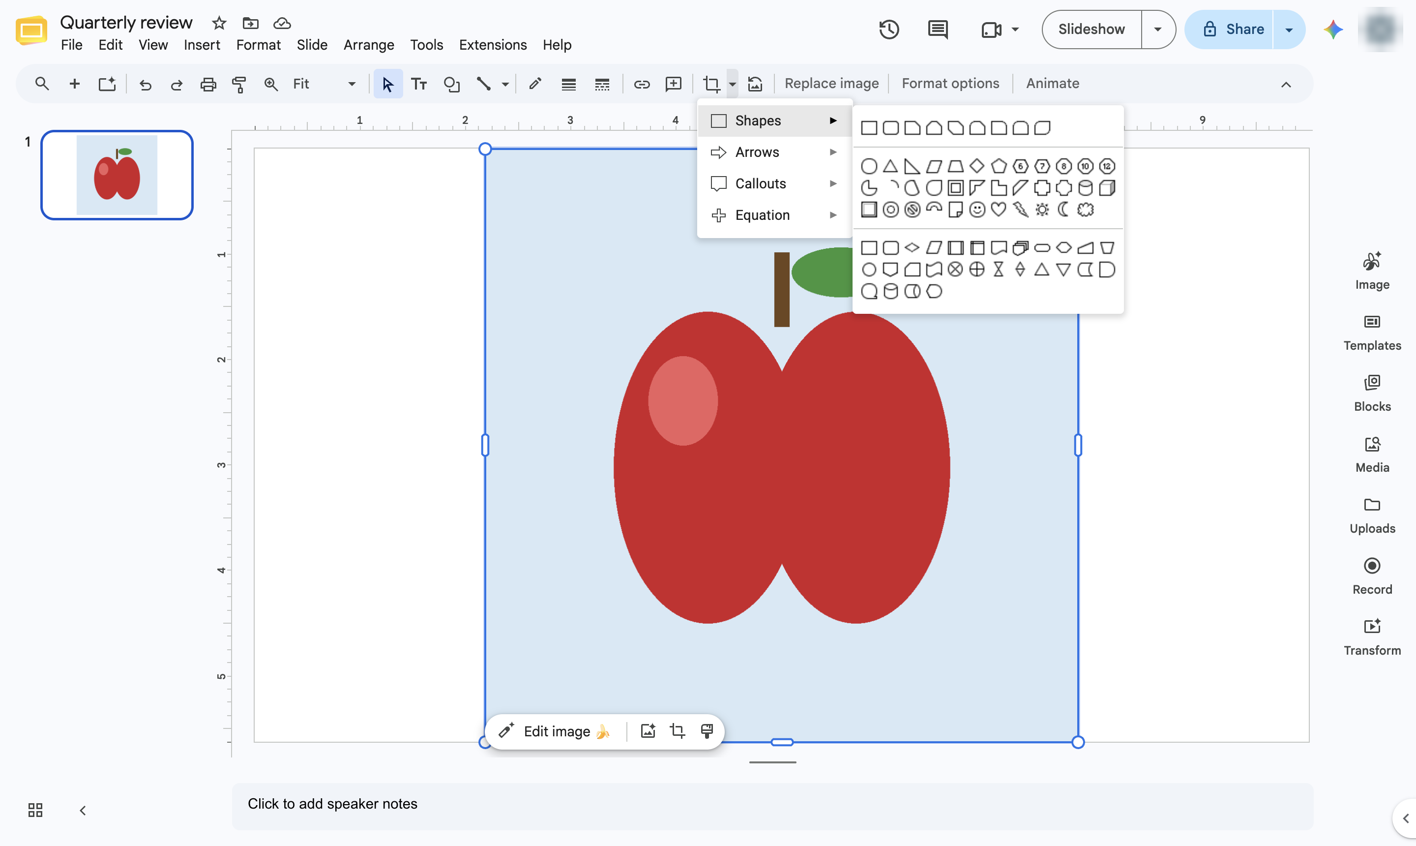Collapse the toolbar with the chevron
The height and width of the screenshot is (846, 1416).
tap(1286, 85)
